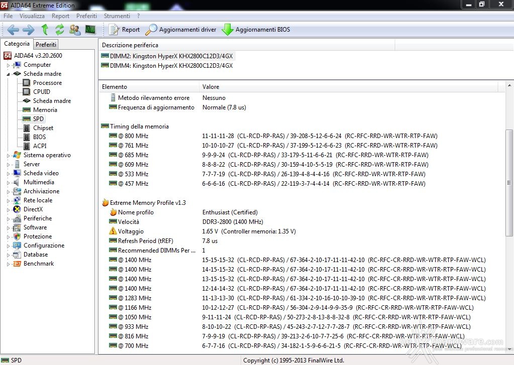
Task: Click the Forward arrow toolbar icon
Action: [x=29, y=30]
